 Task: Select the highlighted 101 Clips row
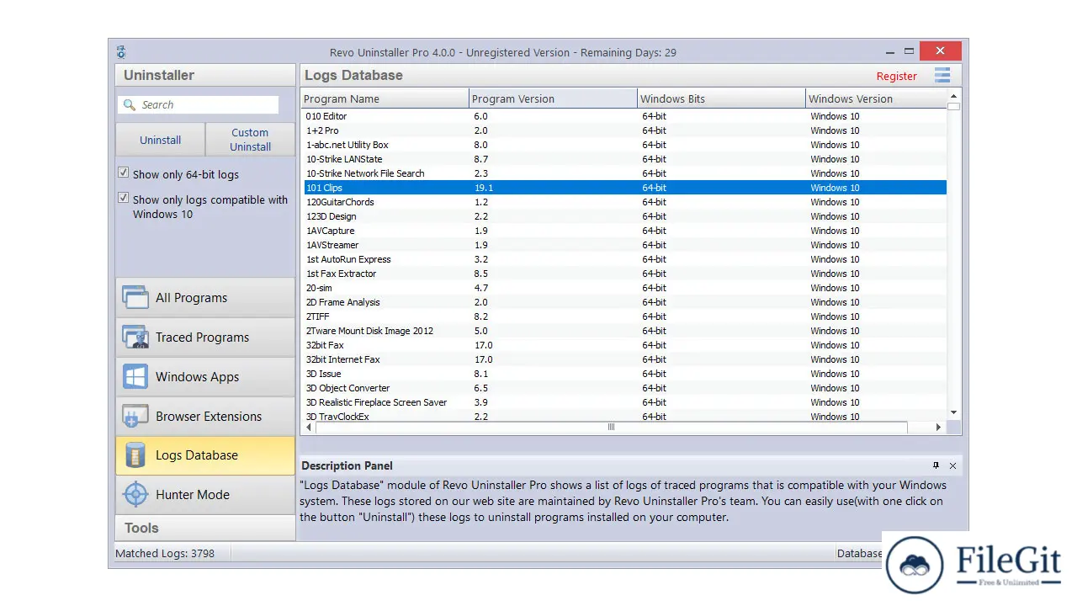(x=624, y=188)
